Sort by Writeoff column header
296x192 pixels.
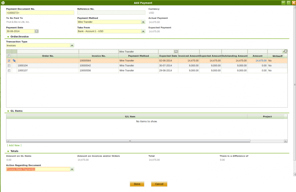tap(277, 56)
